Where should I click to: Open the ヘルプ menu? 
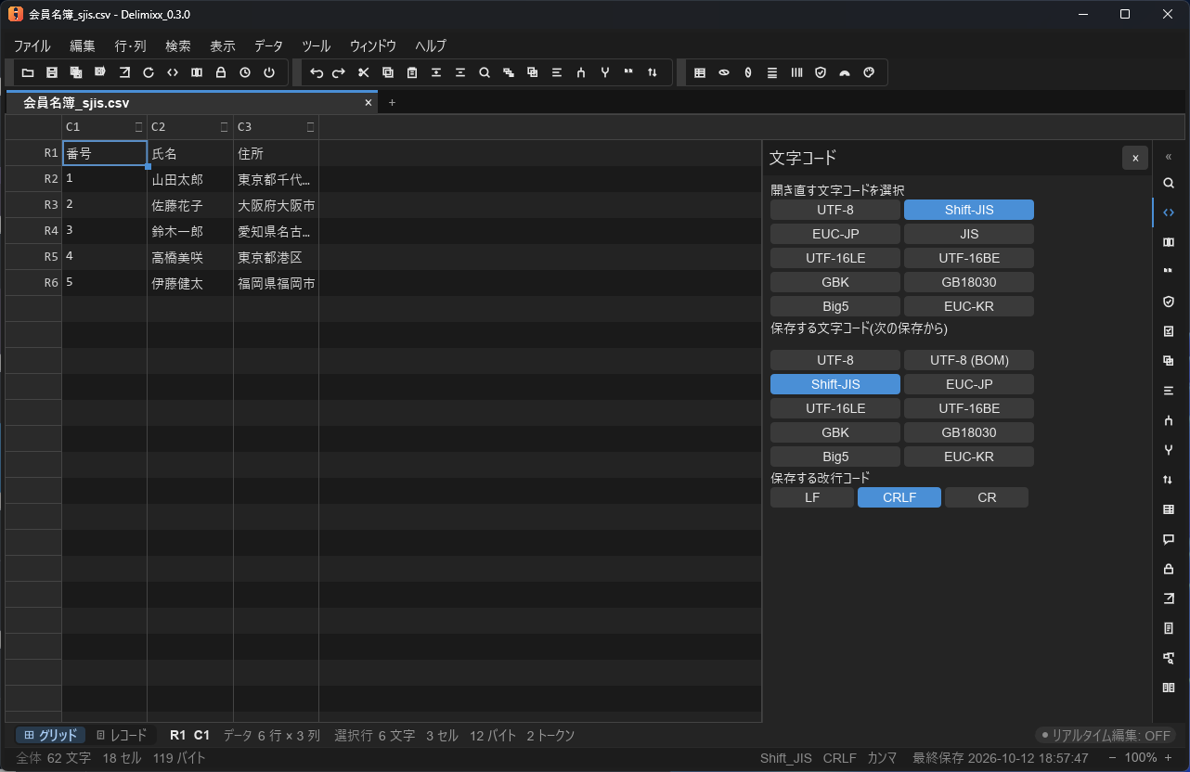click(x=431, y=45)
